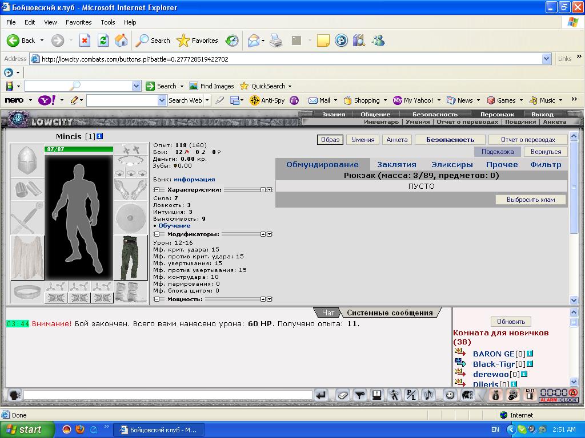Click the green 87/87 health bar
The height and width of the screenshot is (438, 585).
coord(79,149)
